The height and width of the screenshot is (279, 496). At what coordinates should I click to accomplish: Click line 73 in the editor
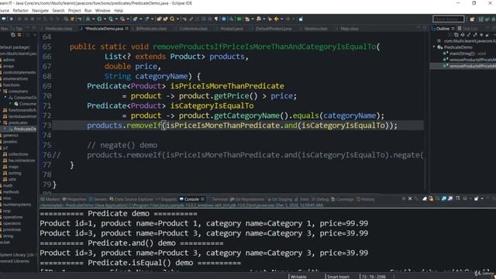(238, 126)
